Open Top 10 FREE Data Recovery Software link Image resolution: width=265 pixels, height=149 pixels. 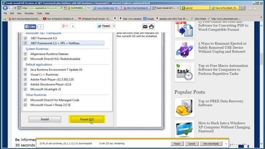[221, 103]
